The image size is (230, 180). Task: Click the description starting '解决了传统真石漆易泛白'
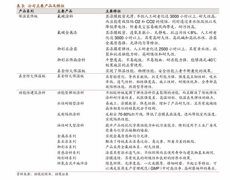[x=151, y=141]
